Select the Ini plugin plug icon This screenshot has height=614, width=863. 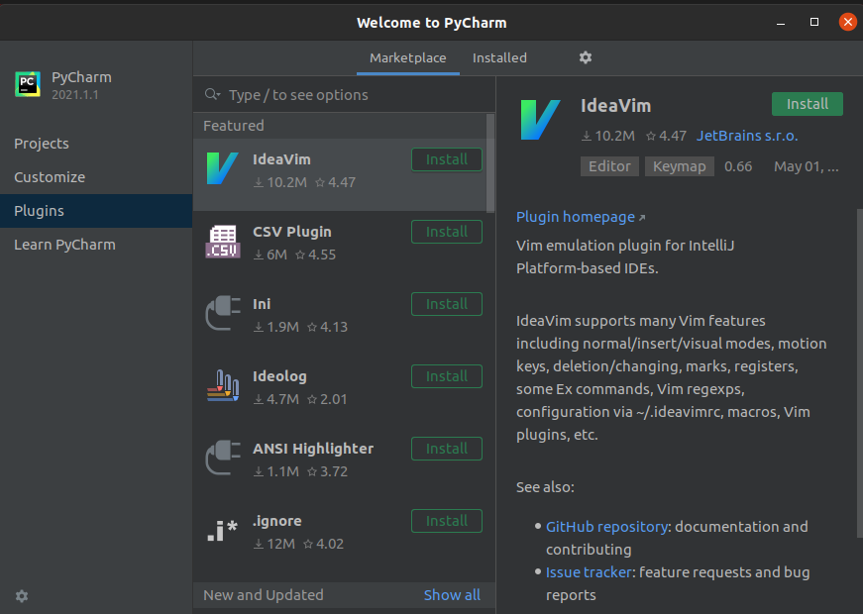[x=222, y=313]
